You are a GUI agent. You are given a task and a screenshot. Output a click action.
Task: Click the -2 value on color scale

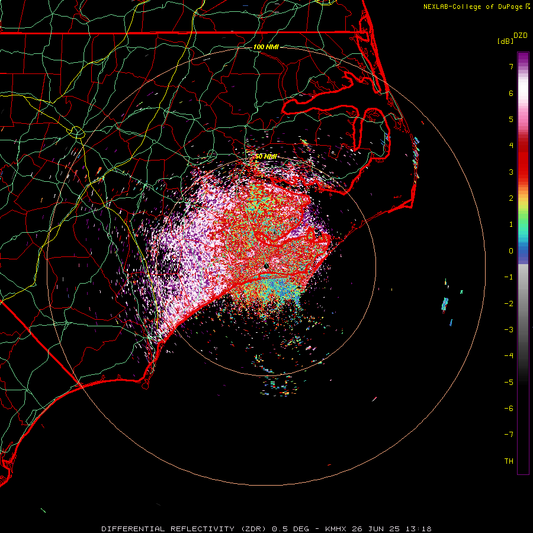(509, 304)
